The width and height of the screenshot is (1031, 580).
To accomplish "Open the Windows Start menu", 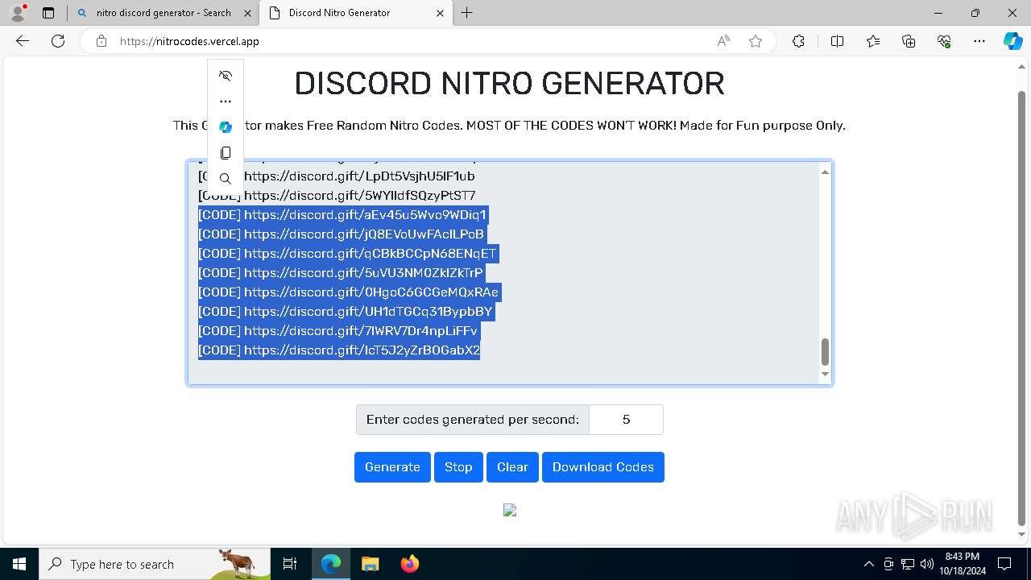I will (19, 564).
